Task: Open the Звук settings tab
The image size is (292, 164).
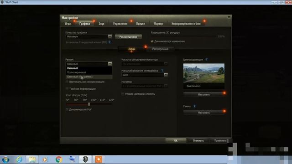Action: point(101,24)
